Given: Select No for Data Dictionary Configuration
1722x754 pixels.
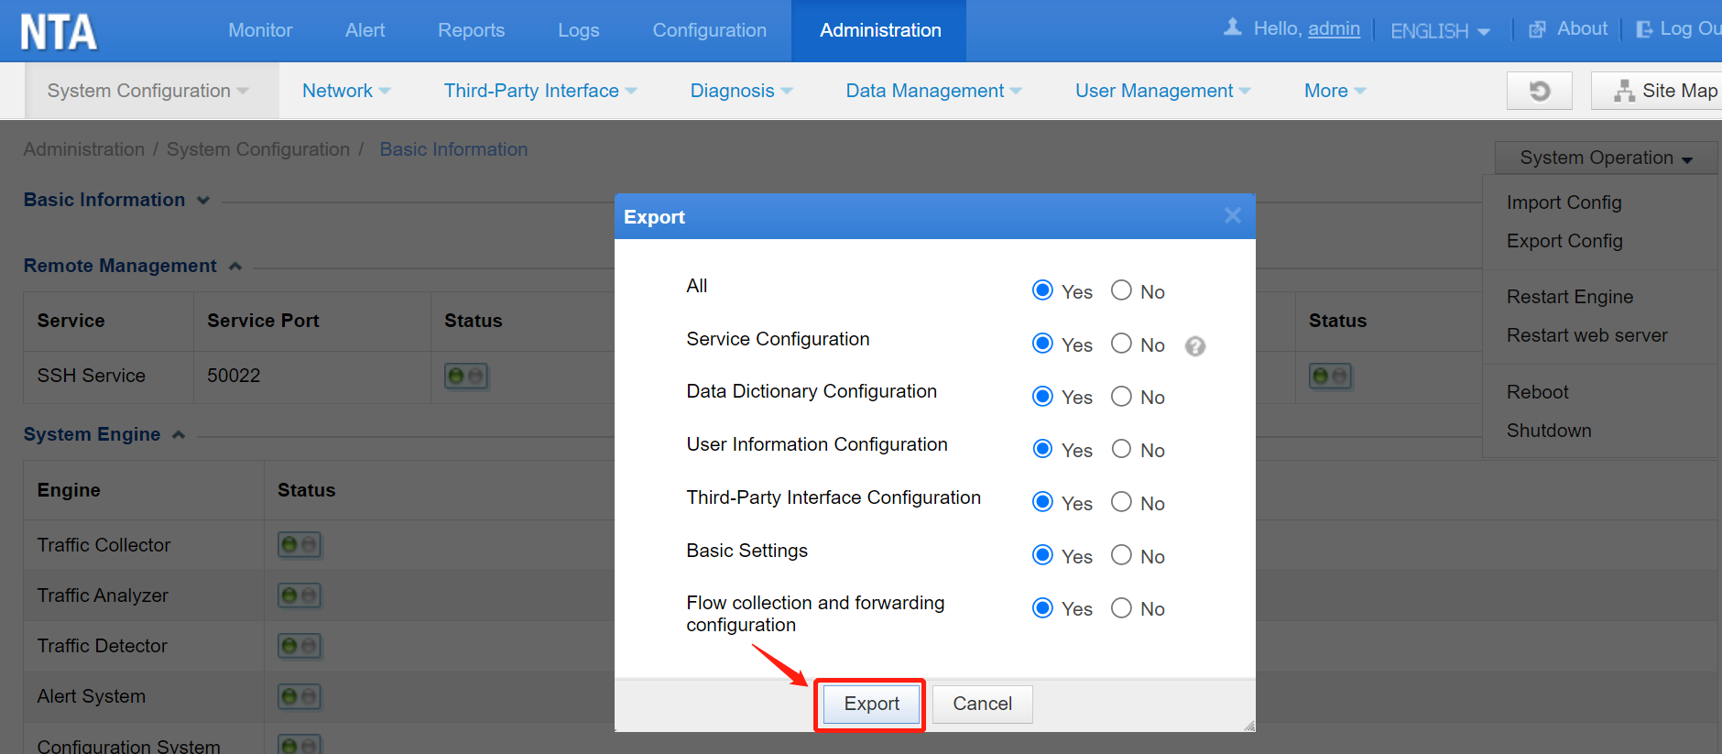Looking at the screenshot, I should [x=1121, y=397].
